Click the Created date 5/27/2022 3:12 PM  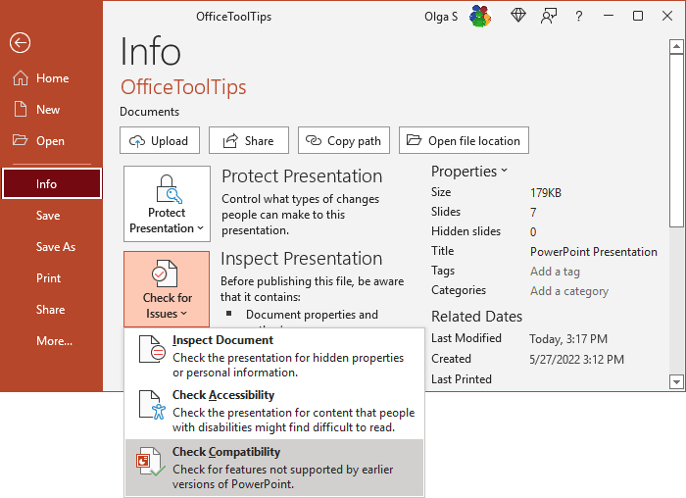click(x=576, y=359)
